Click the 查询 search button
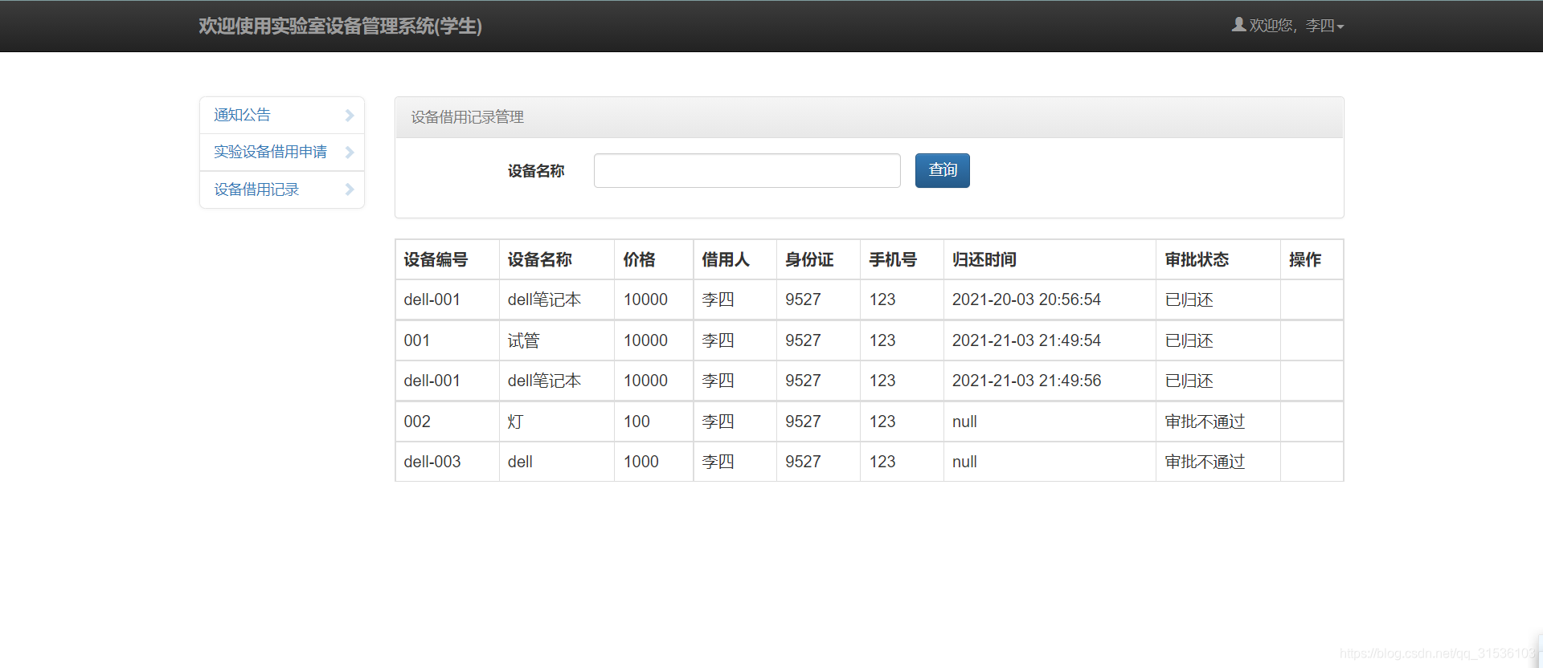 [942, 170]
